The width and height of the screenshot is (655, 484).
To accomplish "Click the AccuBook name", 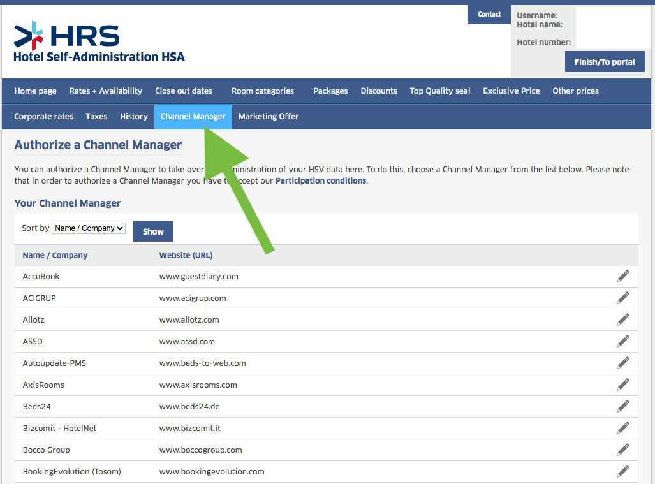I will [x=41, y=277].
